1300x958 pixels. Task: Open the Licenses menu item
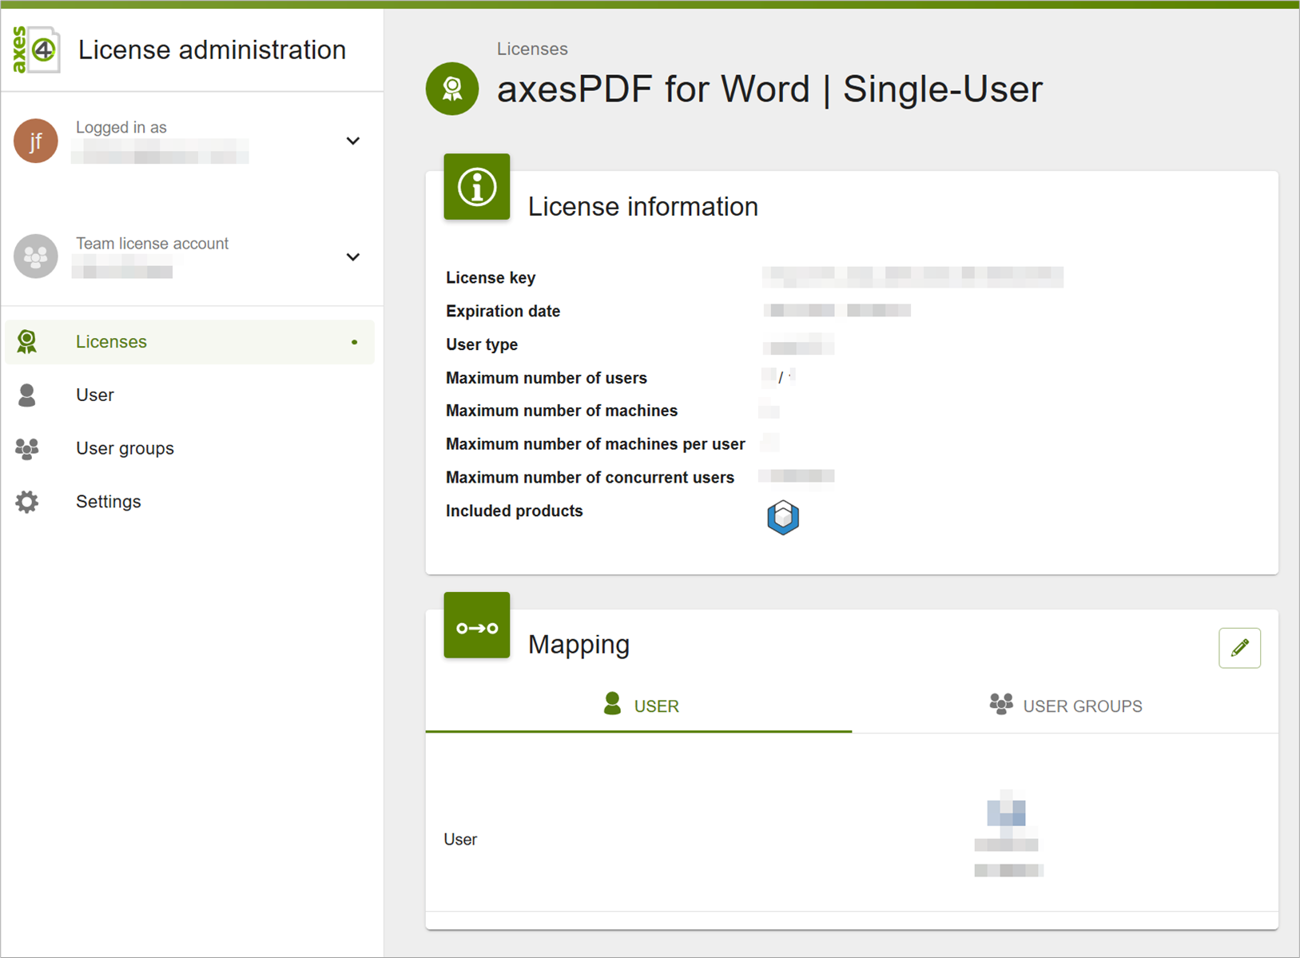[189, 342]
